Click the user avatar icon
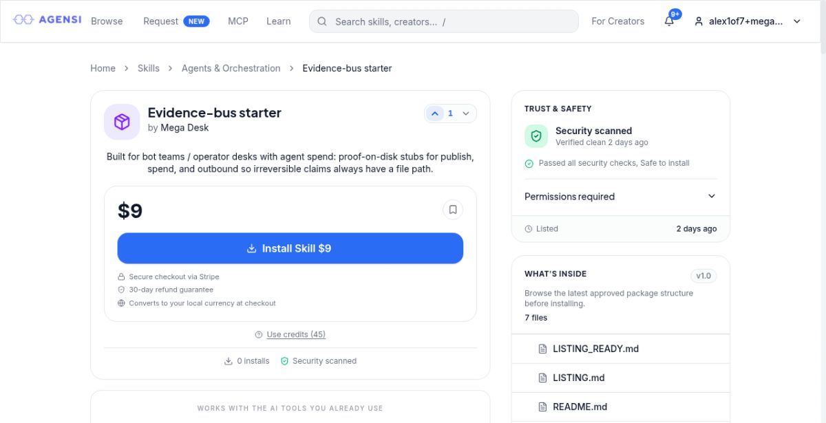This screenshot has height=423, width=826. coord(698,21)
